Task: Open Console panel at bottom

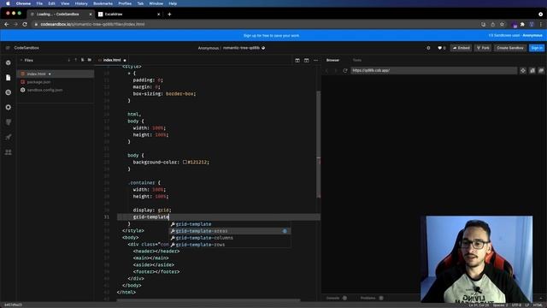Action: tap(336, 299)
